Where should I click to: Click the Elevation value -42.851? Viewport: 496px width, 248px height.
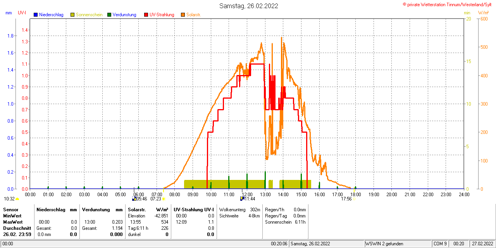(161, 216)
